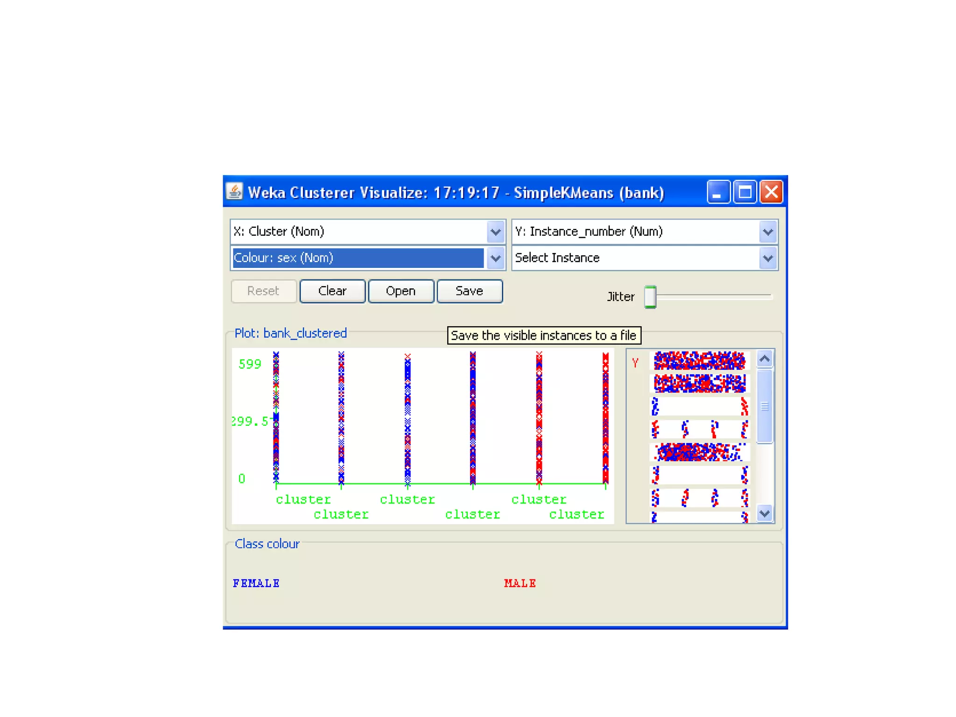Click the Save button
The image size is (956, 717).
point(469,291)
